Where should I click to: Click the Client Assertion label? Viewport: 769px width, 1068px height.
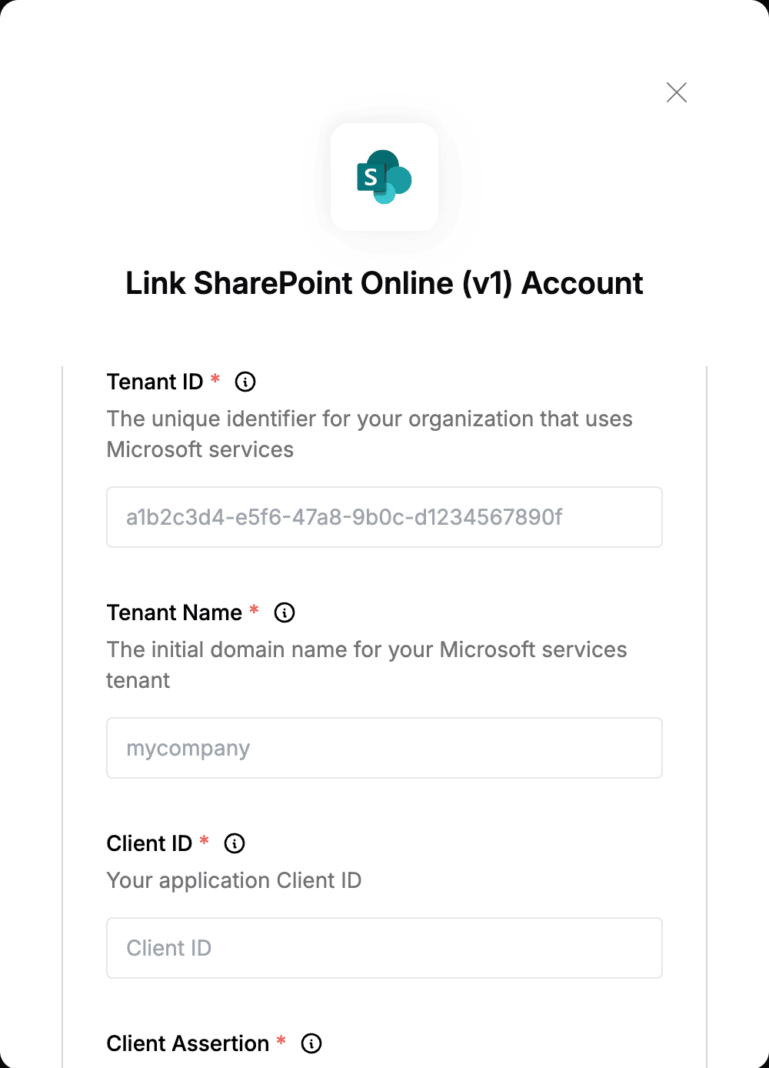[x=188, y=1043]
